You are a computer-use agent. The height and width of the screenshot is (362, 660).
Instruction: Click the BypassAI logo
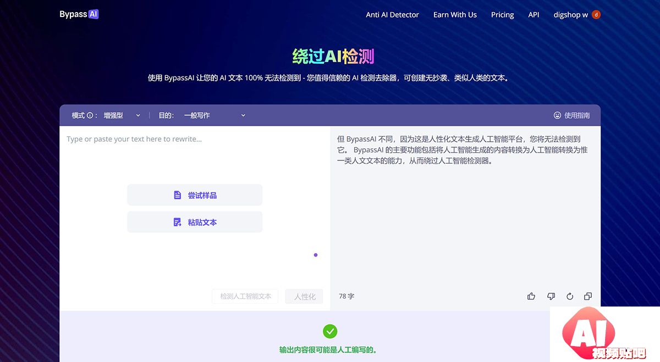(79, 14)
